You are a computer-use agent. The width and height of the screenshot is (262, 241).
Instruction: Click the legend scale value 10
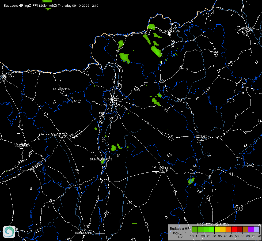(x=192, y=236)
